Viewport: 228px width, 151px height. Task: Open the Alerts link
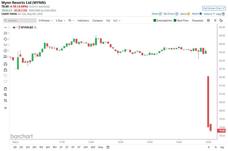click(185, 14)
